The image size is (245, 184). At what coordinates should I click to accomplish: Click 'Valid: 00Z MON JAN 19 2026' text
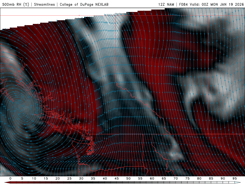217,4
